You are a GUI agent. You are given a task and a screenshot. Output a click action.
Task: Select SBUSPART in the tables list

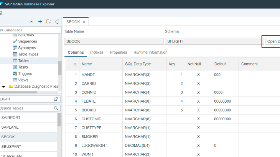click(x=28, y=147)
